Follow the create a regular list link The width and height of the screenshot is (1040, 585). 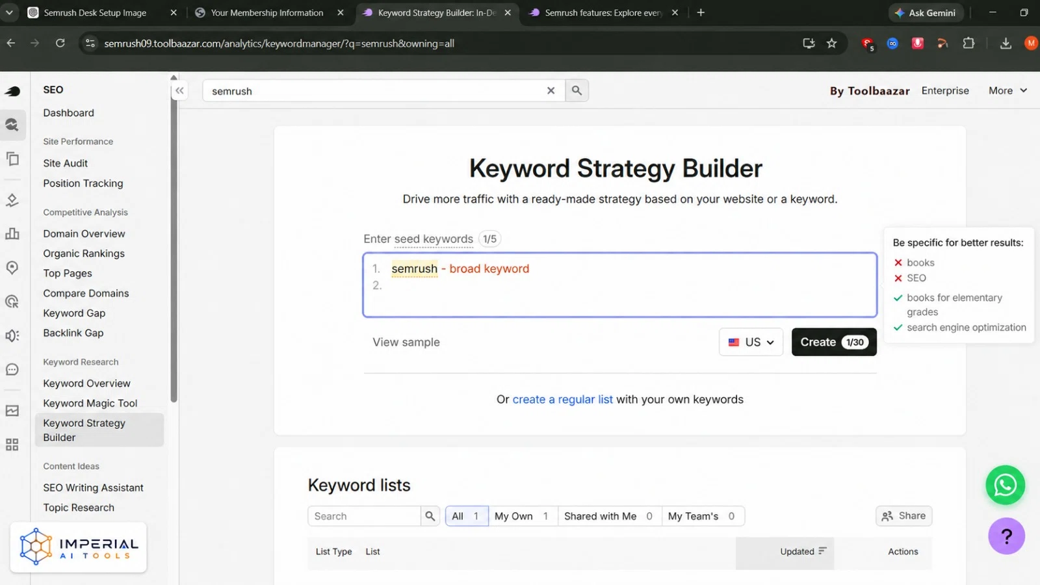562,399
